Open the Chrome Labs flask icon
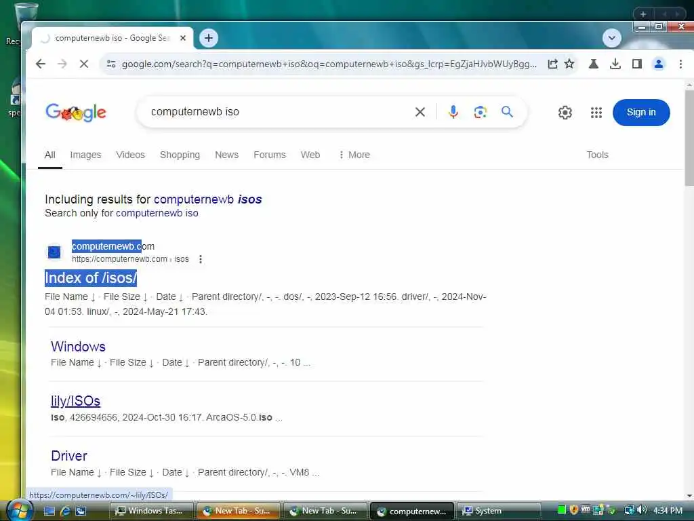This screenshot has width=694, height=521. 594,64
